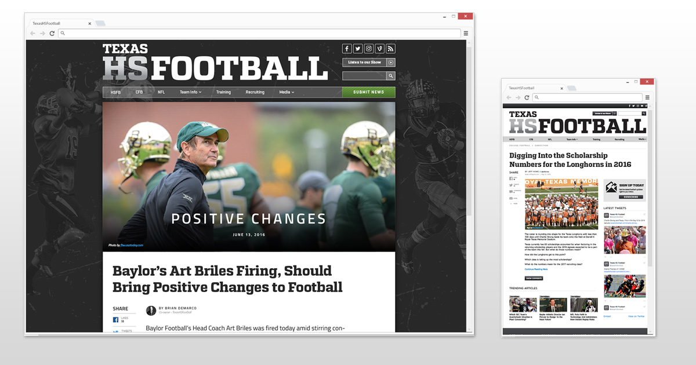This screenshot has width=696, height=365.
Task: Open Instagram icon in large window header
Action: 369,49
